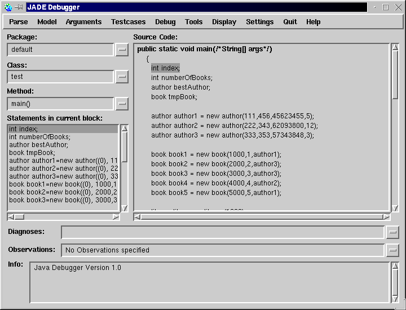Image resolution: width=406 pixels, height=310 pixels.
Task: Click the author2 declaration line in source
Action: coord(235,126)
